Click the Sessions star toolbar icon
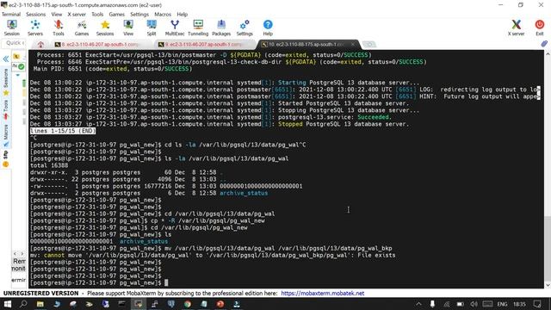 click(105, 28)
